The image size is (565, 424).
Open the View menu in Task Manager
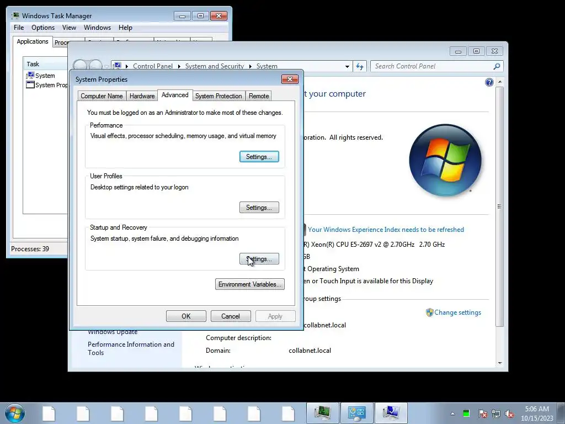[69, 28]
